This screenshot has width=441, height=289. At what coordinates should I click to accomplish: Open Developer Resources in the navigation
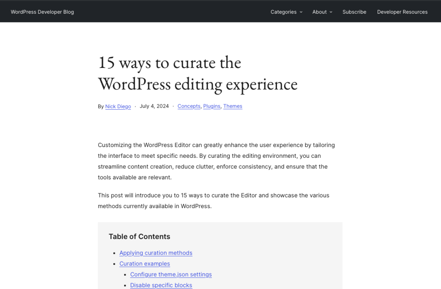click(402, 12)
